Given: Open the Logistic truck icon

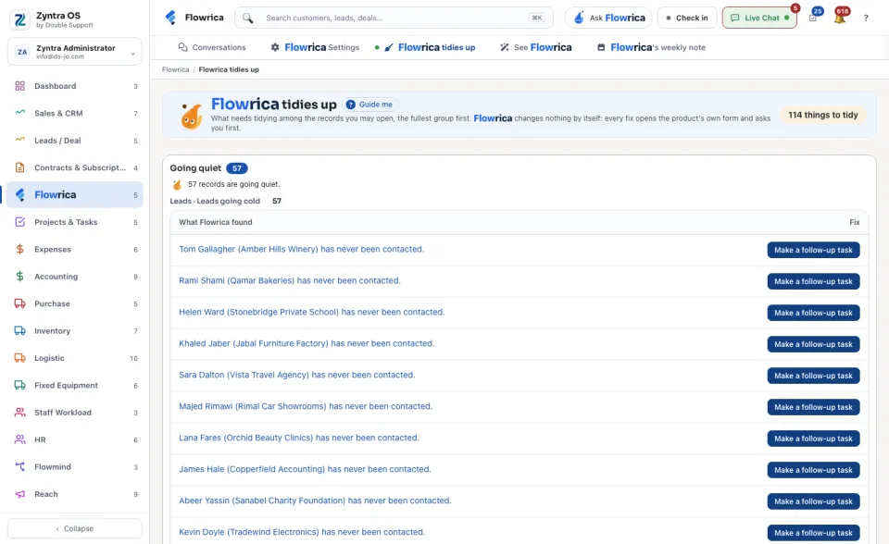Looking at the screenshot, I should pyautogui.click(x=19, y=358).
